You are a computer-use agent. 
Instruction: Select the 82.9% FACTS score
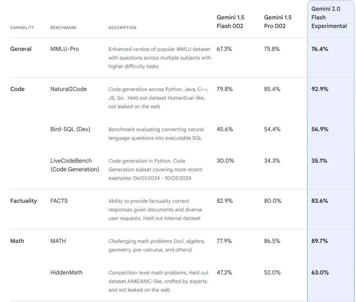[x=225, y=201]
